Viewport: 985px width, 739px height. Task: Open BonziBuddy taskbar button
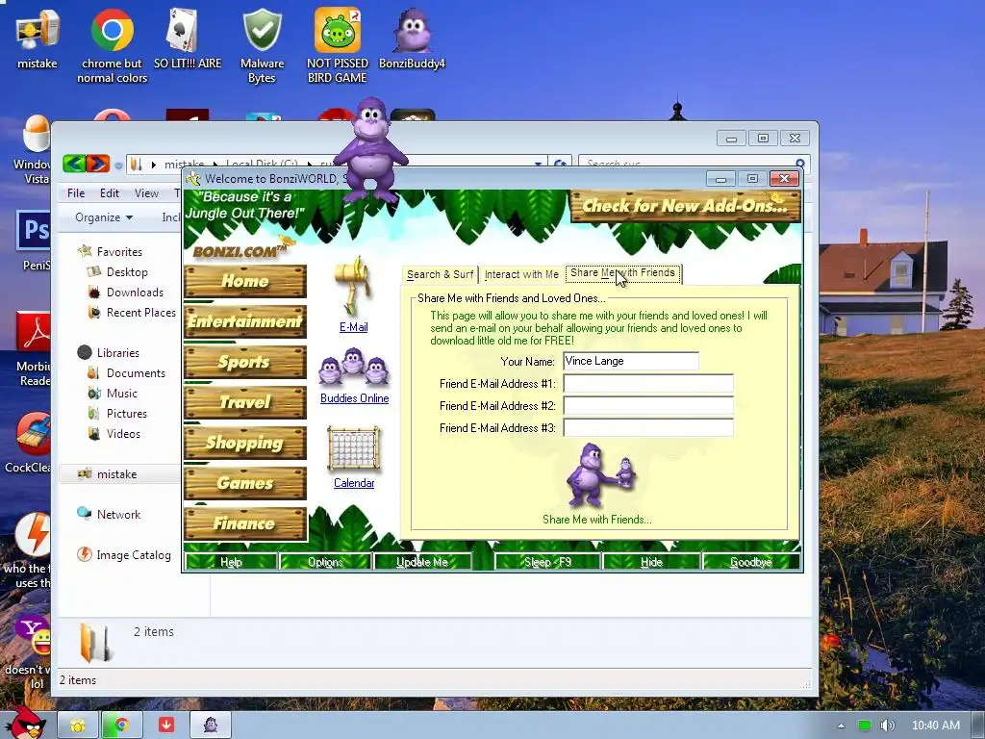(x=211, y=726)
